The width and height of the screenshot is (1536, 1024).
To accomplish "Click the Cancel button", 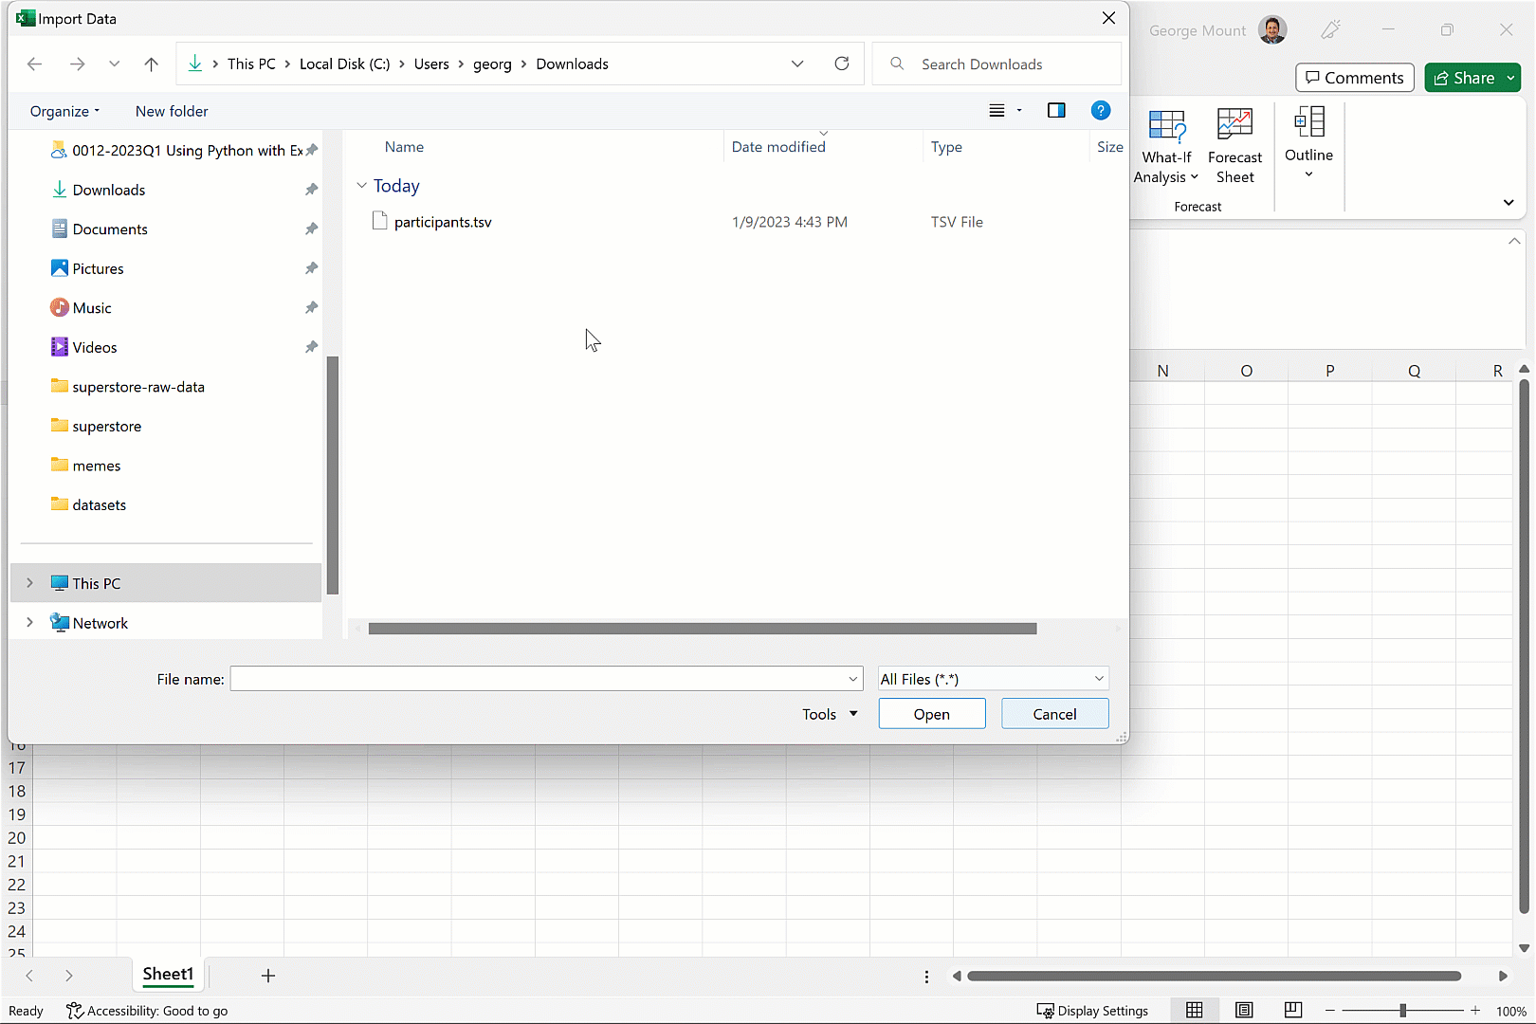I will tap(1054, 713).
